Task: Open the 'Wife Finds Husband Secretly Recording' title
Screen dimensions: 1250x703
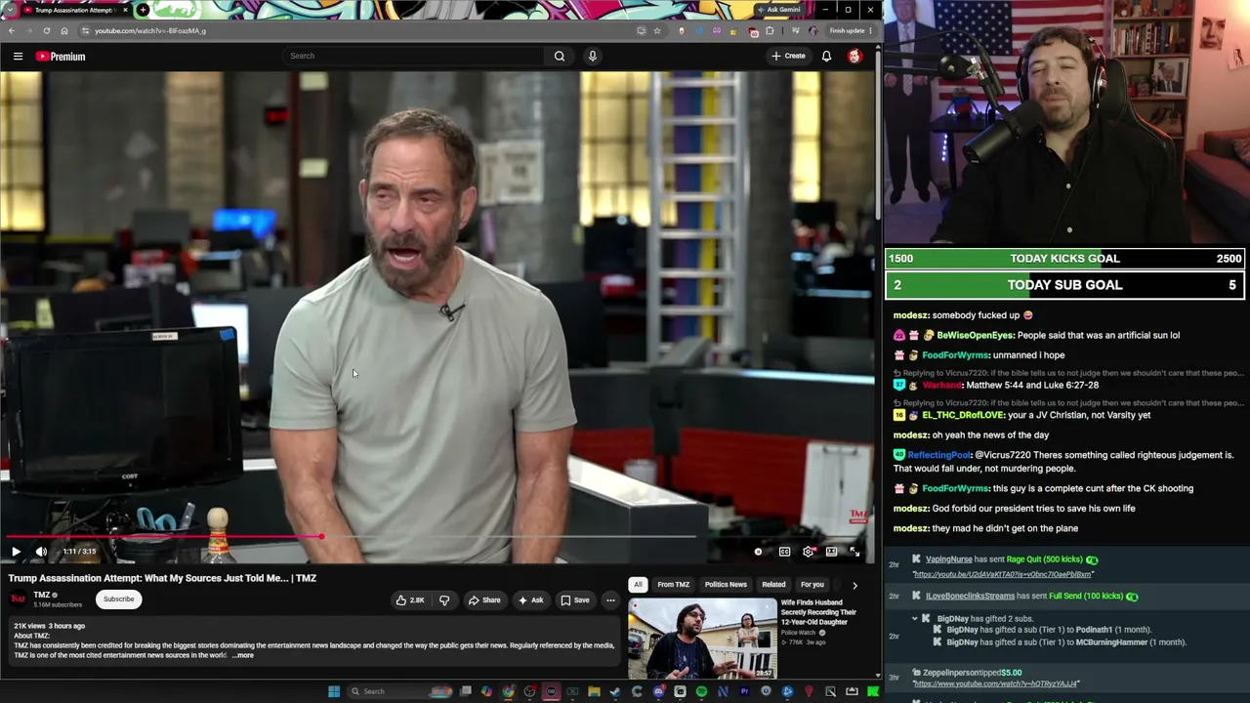Action: (x=818, y=612)
